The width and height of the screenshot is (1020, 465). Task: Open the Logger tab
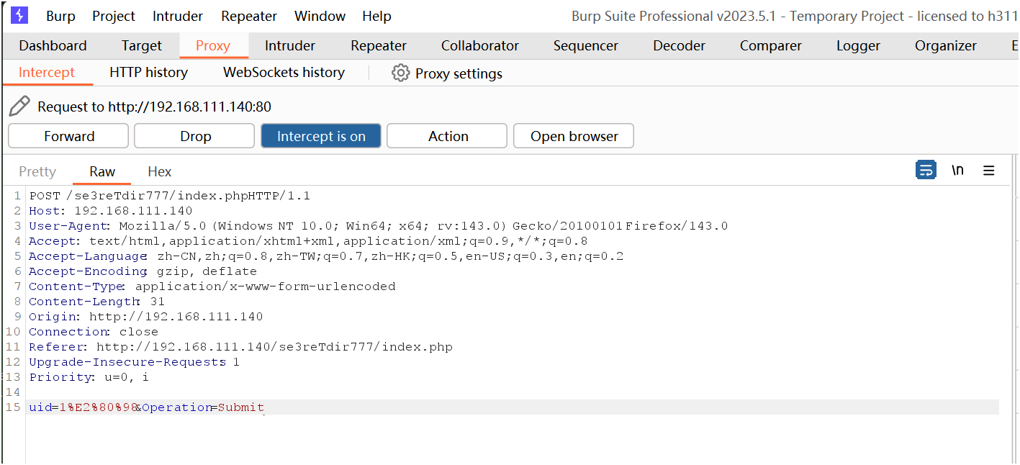coord(858,45)
